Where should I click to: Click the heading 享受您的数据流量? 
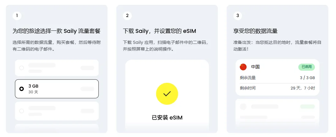coord(255,31)
